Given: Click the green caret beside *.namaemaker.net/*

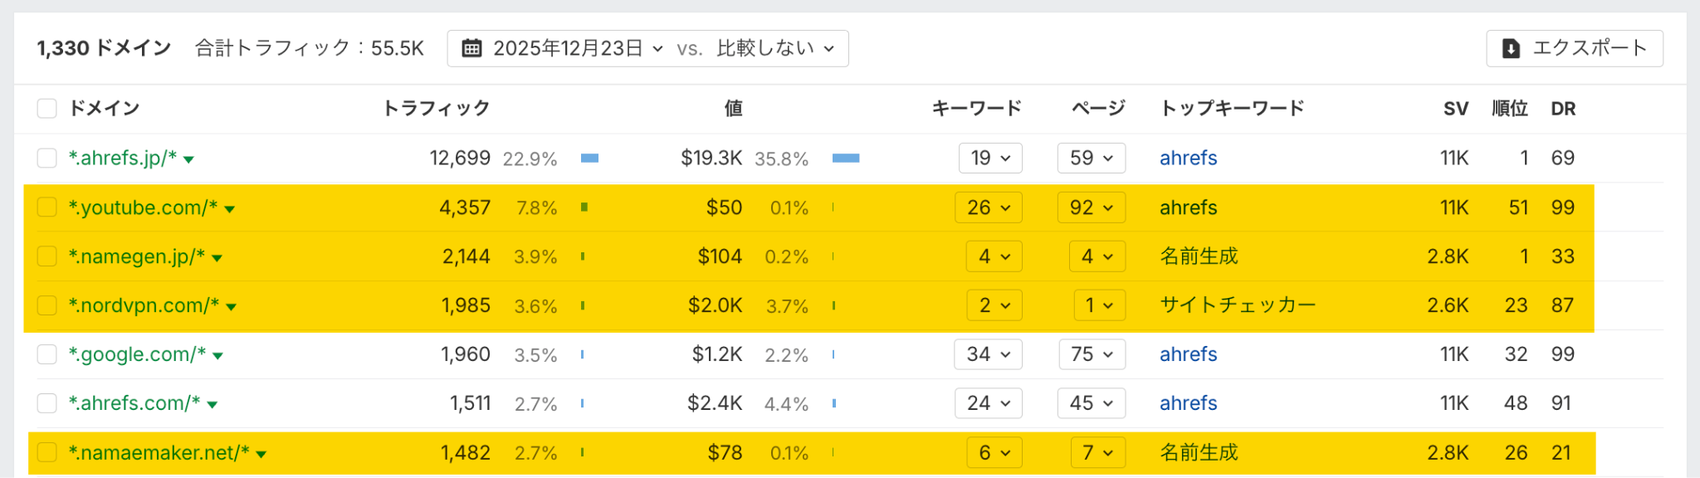Looking at the screenshot, I should 261,454.
